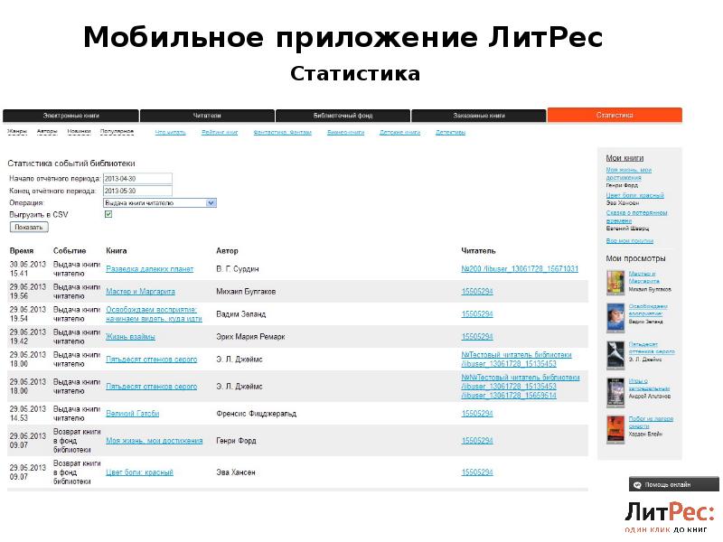
Task: Click the report start date field
Action: tap(137, 178)
